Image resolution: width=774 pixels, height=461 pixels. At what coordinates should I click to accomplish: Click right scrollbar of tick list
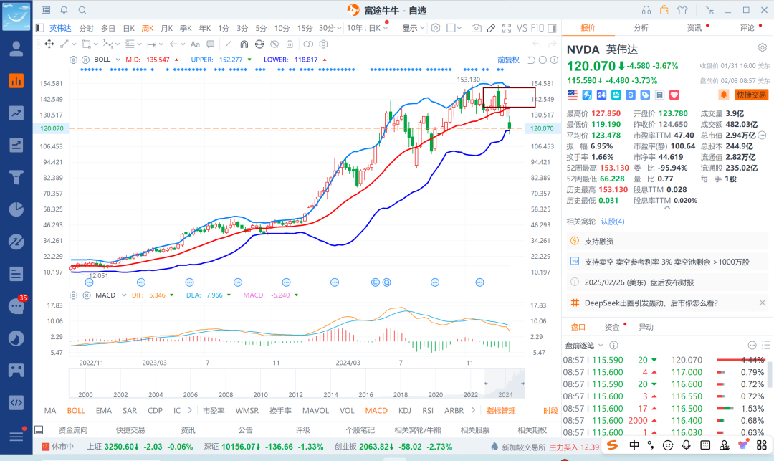[769, 374]
